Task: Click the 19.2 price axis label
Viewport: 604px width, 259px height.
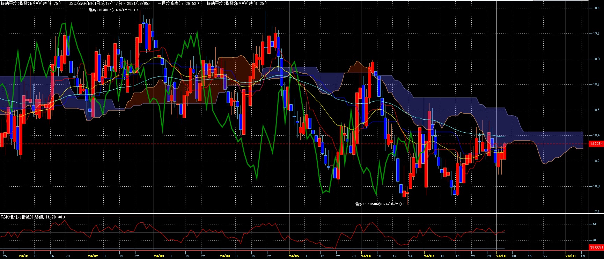Action: coord(596,34)
